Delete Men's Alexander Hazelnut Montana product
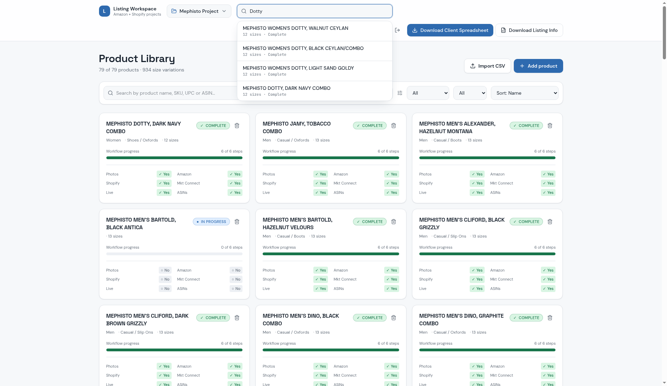 pos(550,126)
